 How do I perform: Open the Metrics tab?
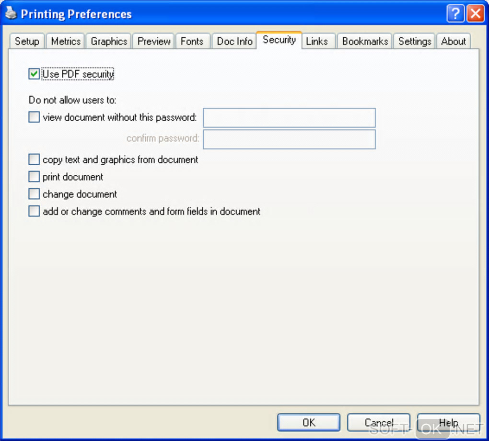tap(66, 41)
